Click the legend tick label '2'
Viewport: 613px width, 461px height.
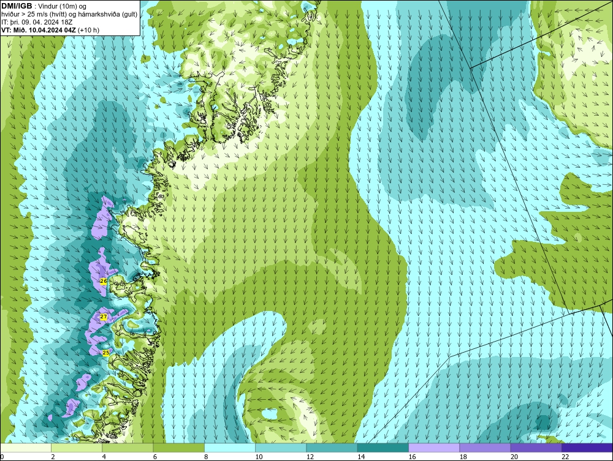(53, 457)
